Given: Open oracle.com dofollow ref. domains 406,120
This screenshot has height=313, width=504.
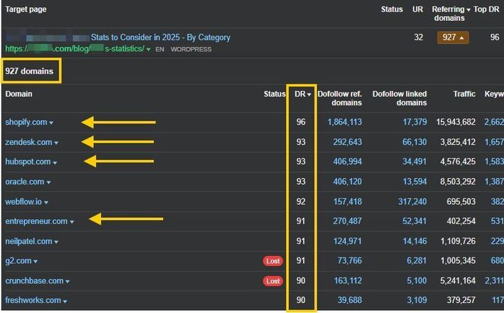Looking at the screenshot, I should (x=347, y=182).
